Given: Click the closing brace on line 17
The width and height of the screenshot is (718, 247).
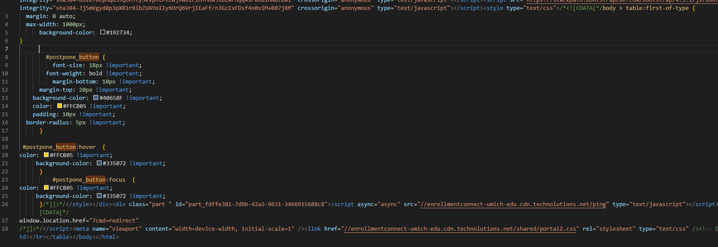Looking at the screenshot, I should [41, 130].
